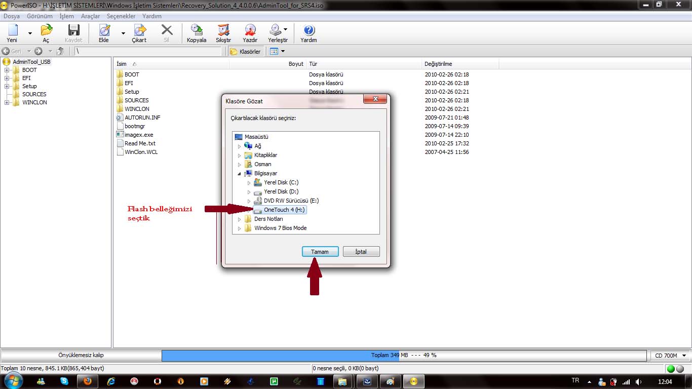Select the WinClon.WCL file
The width and height of the screenshot is (692, 389).
[x=141, y=152]
